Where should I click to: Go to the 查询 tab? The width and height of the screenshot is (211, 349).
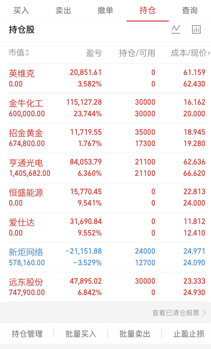tap(190, 11)
